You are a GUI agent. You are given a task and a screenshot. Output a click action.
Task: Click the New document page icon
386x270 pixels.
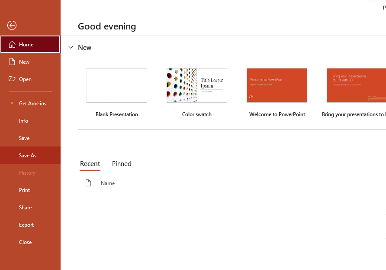[x=12, y=62]
